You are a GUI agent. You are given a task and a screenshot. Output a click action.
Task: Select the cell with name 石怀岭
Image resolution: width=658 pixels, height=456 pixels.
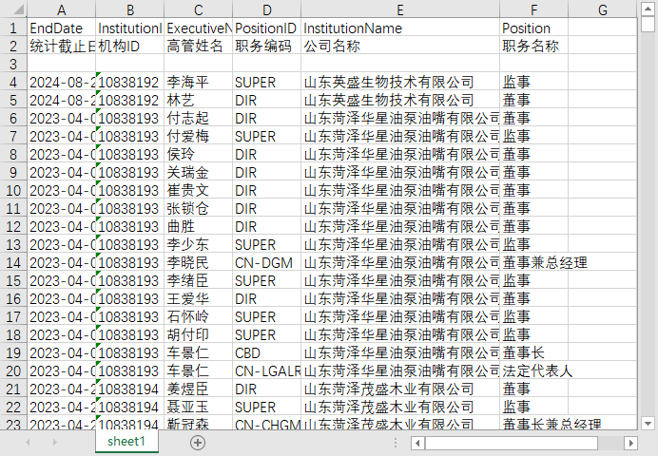[198, 316]
